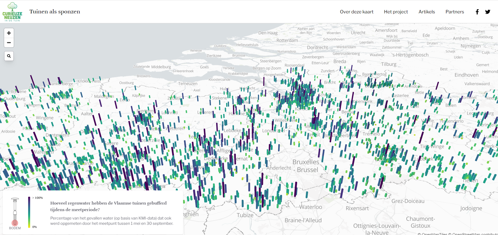
Task: Click the Tuinen als sponzen title
Action: pyautogui.click(x=55, y=12)
